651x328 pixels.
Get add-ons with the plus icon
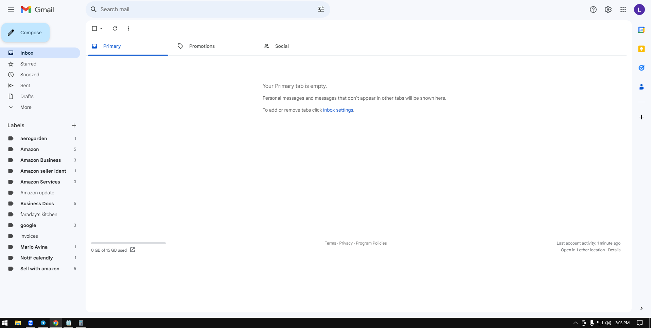[641, 117]
